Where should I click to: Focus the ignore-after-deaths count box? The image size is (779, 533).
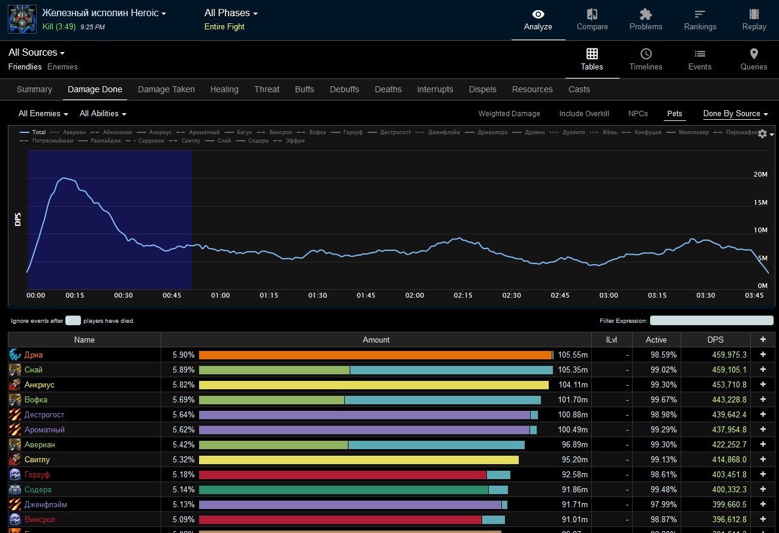click(73, 320)
